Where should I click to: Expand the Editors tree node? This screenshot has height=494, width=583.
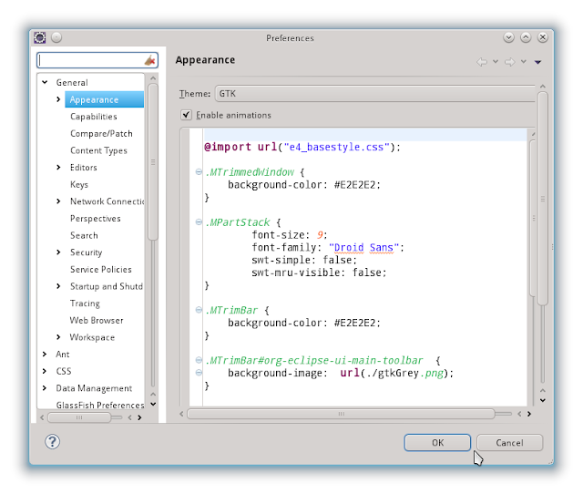(58, 168)
